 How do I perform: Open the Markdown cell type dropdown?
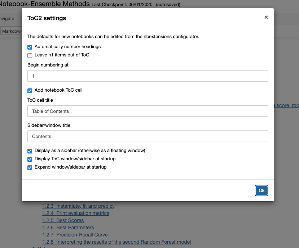pos(11,31)
